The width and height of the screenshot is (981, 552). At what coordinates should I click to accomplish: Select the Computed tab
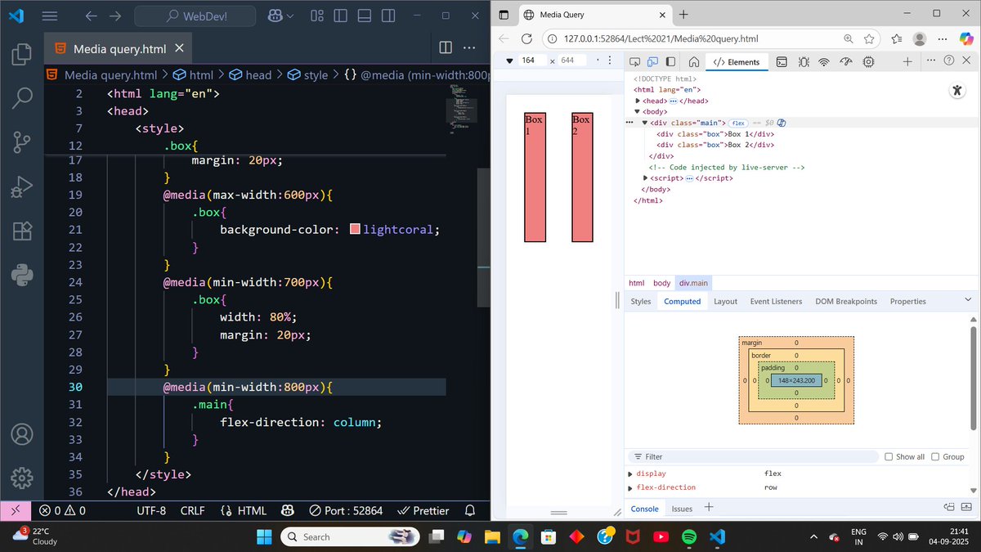point(683,302)
